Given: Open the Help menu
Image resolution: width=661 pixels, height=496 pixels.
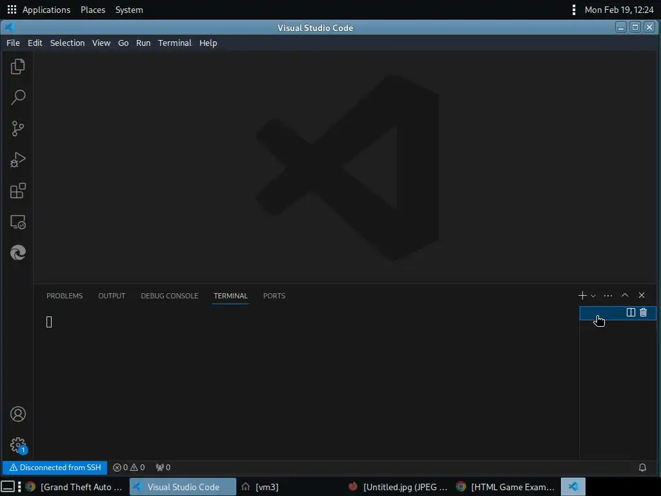Looking at the screenshot, I should coord(208,43).
